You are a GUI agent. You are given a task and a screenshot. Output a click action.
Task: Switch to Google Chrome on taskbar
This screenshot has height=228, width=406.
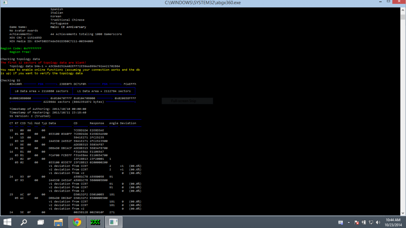(x=77, y=222)
